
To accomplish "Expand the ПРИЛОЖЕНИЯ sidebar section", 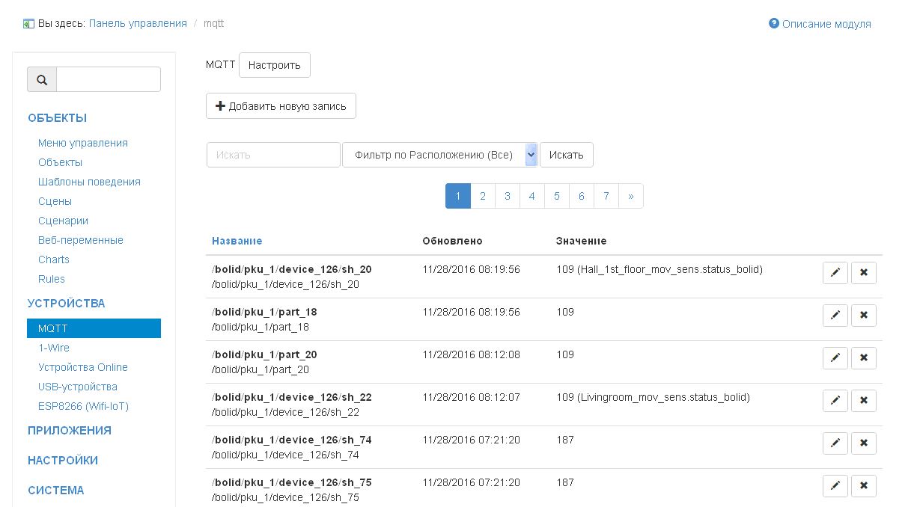I will [70, 431].
